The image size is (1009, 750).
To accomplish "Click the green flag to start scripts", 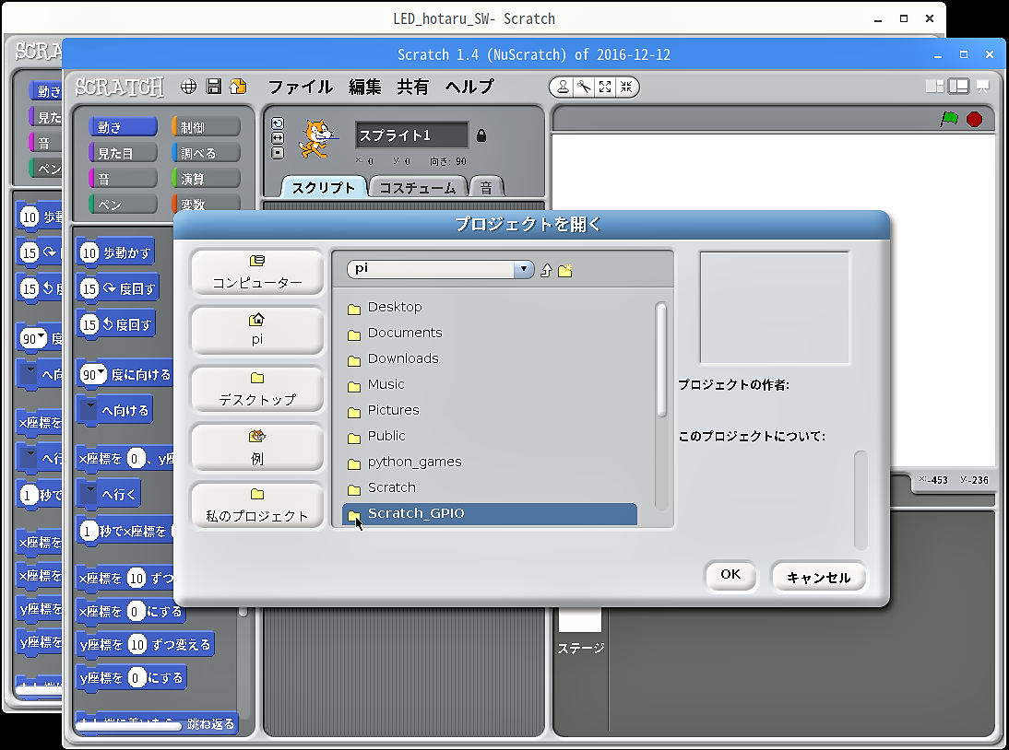I will click(949, 119).
